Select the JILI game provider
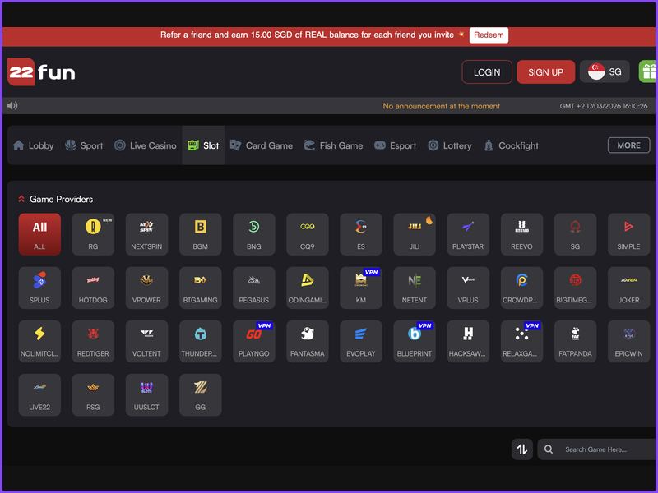Screen dimensions: 658x493 (x=415, y=233)
